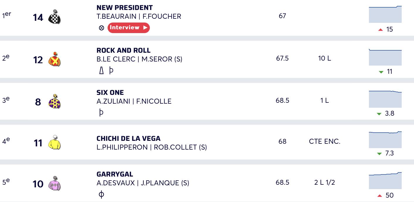Screen dimensions: 414x202
Task: Click Chichi De La Vega's yellow silk
Action: pos(55,143)
